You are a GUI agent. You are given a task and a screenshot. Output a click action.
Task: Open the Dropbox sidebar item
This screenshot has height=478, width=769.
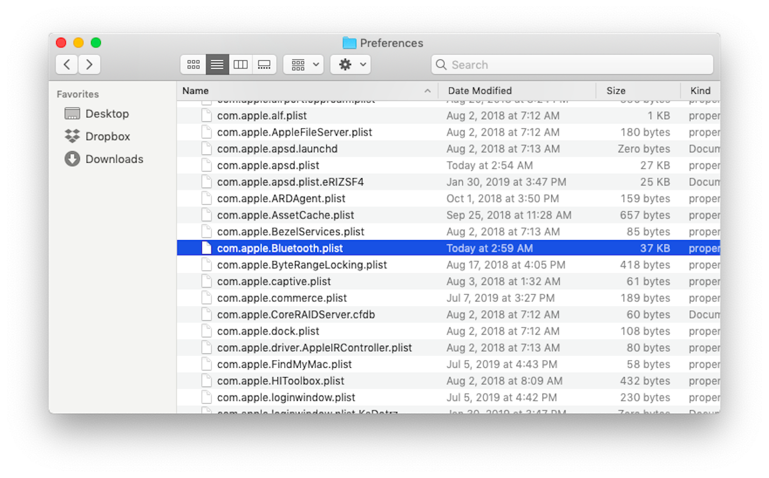pos(108,136)
